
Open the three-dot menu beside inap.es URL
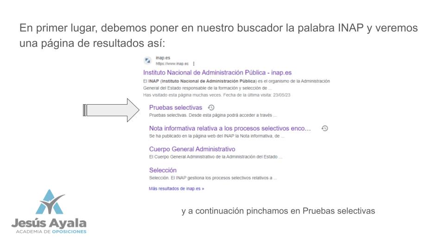pyautogui.click(x=193, y=64)
